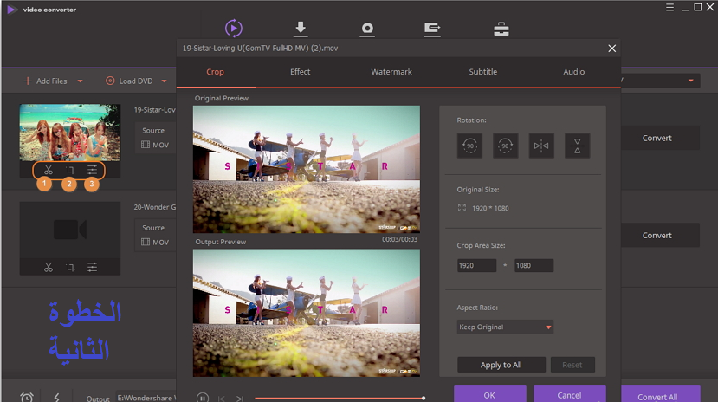Close the crop editing dialog

point(611,48)
